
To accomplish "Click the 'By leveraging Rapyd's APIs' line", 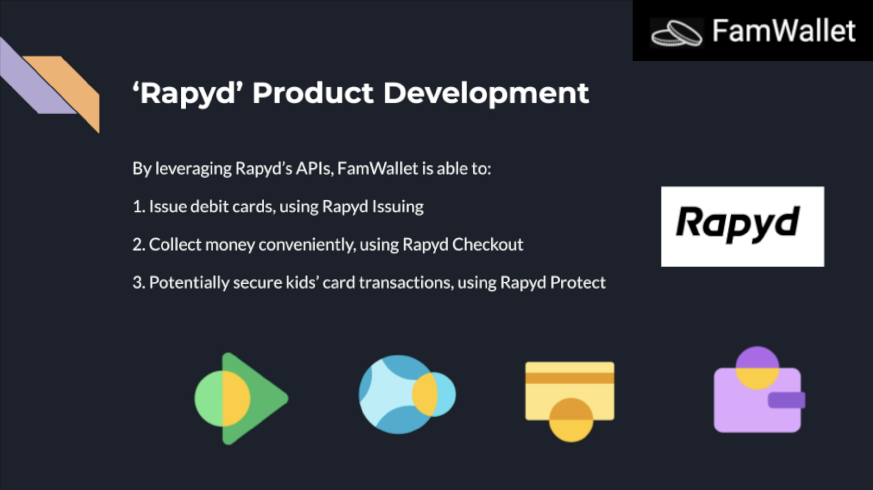I will point(312,168).
